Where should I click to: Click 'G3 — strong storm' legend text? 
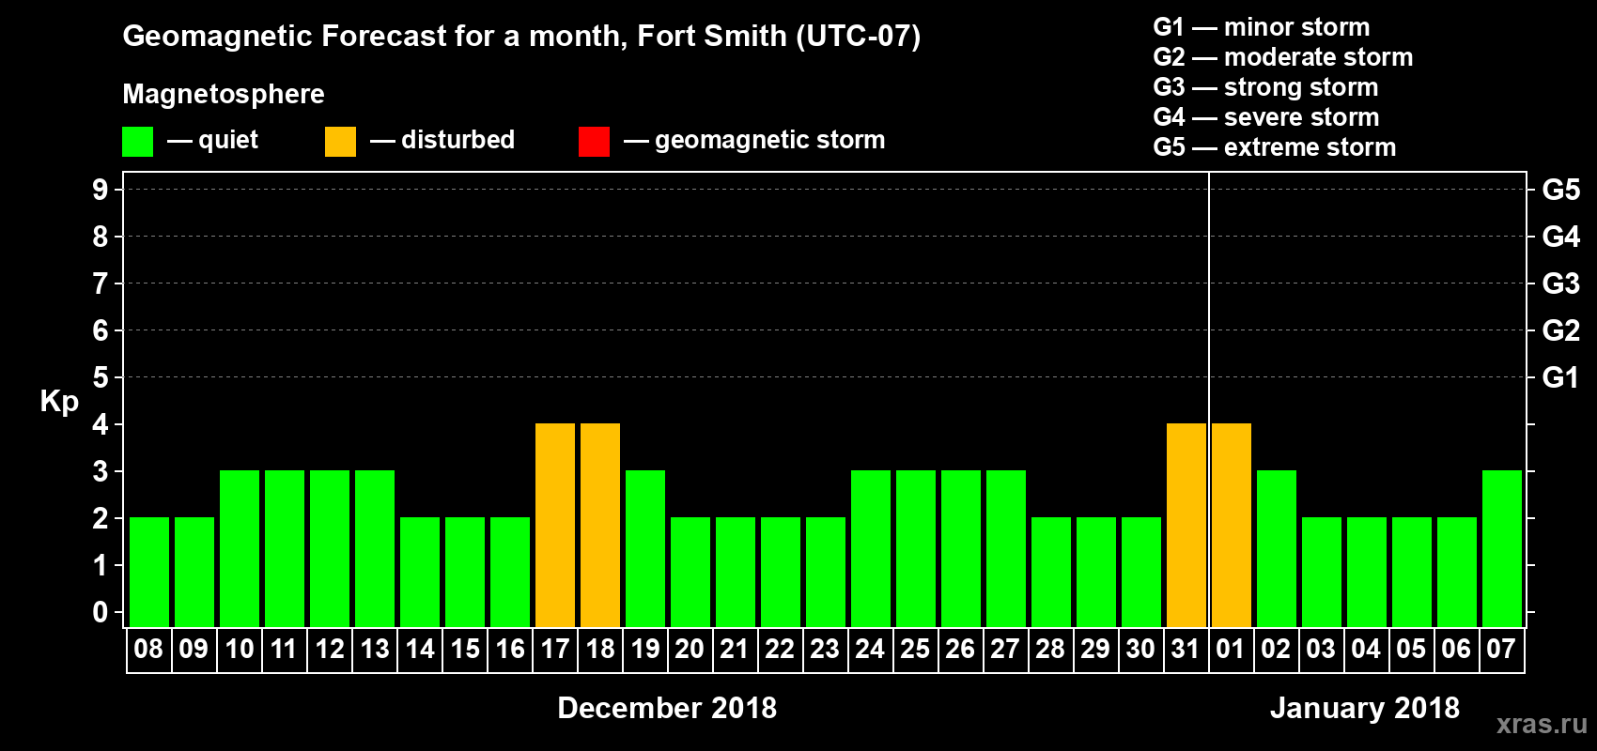pos(1265,87)
